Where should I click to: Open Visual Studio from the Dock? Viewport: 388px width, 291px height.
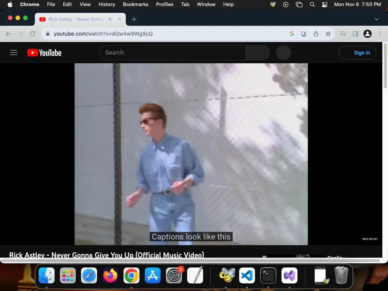289,275
